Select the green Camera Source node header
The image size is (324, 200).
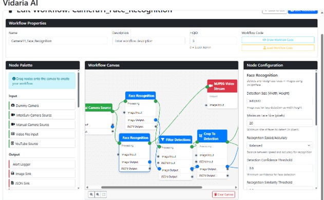(99, 107)
